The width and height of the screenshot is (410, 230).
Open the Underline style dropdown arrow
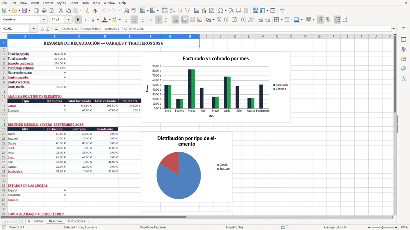98,20
